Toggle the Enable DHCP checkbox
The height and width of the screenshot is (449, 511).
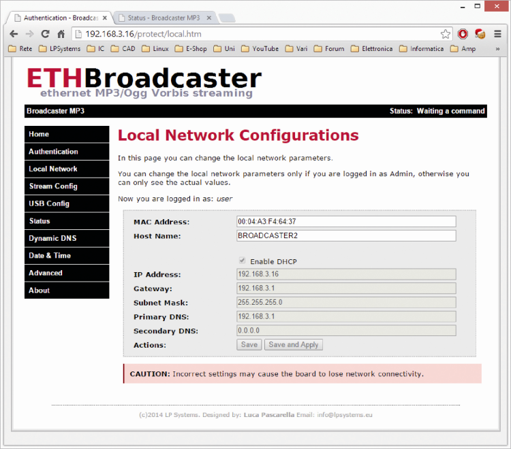(242, 261)
